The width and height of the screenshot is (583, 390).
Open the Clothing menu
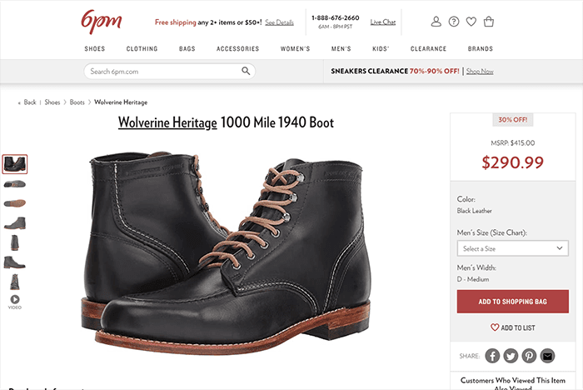pyautogui.click(x=142, y=48)
